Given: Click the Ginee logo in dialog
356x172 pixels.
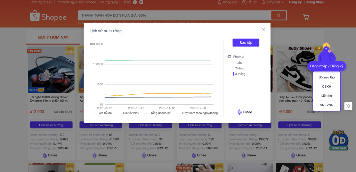Looking at the screenshot, I should [245, 112].
